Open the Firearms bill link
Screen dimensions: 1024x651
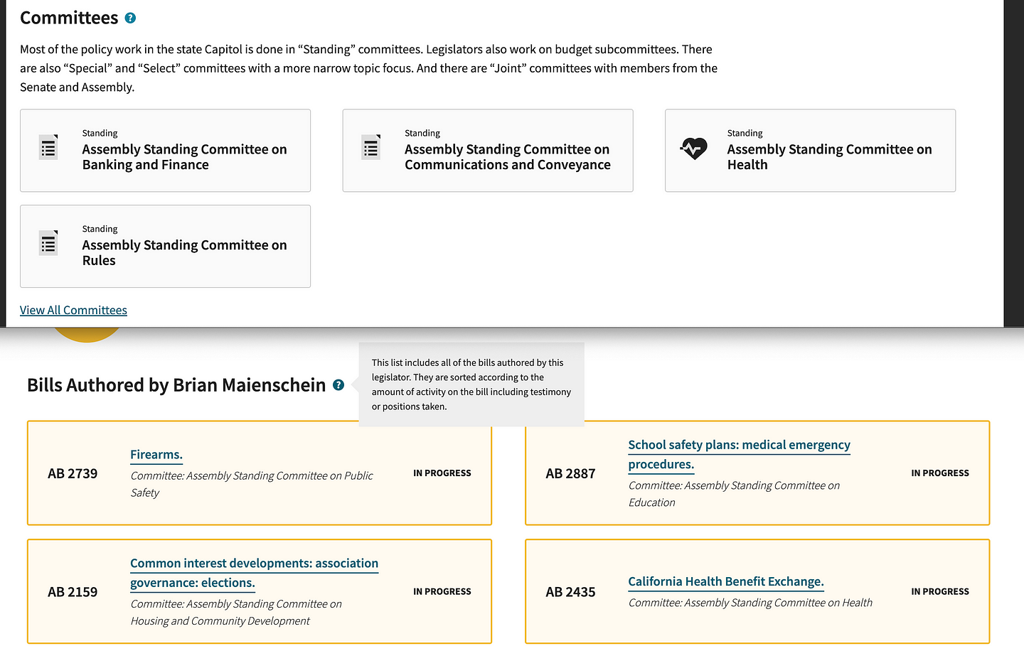[156, 455]
